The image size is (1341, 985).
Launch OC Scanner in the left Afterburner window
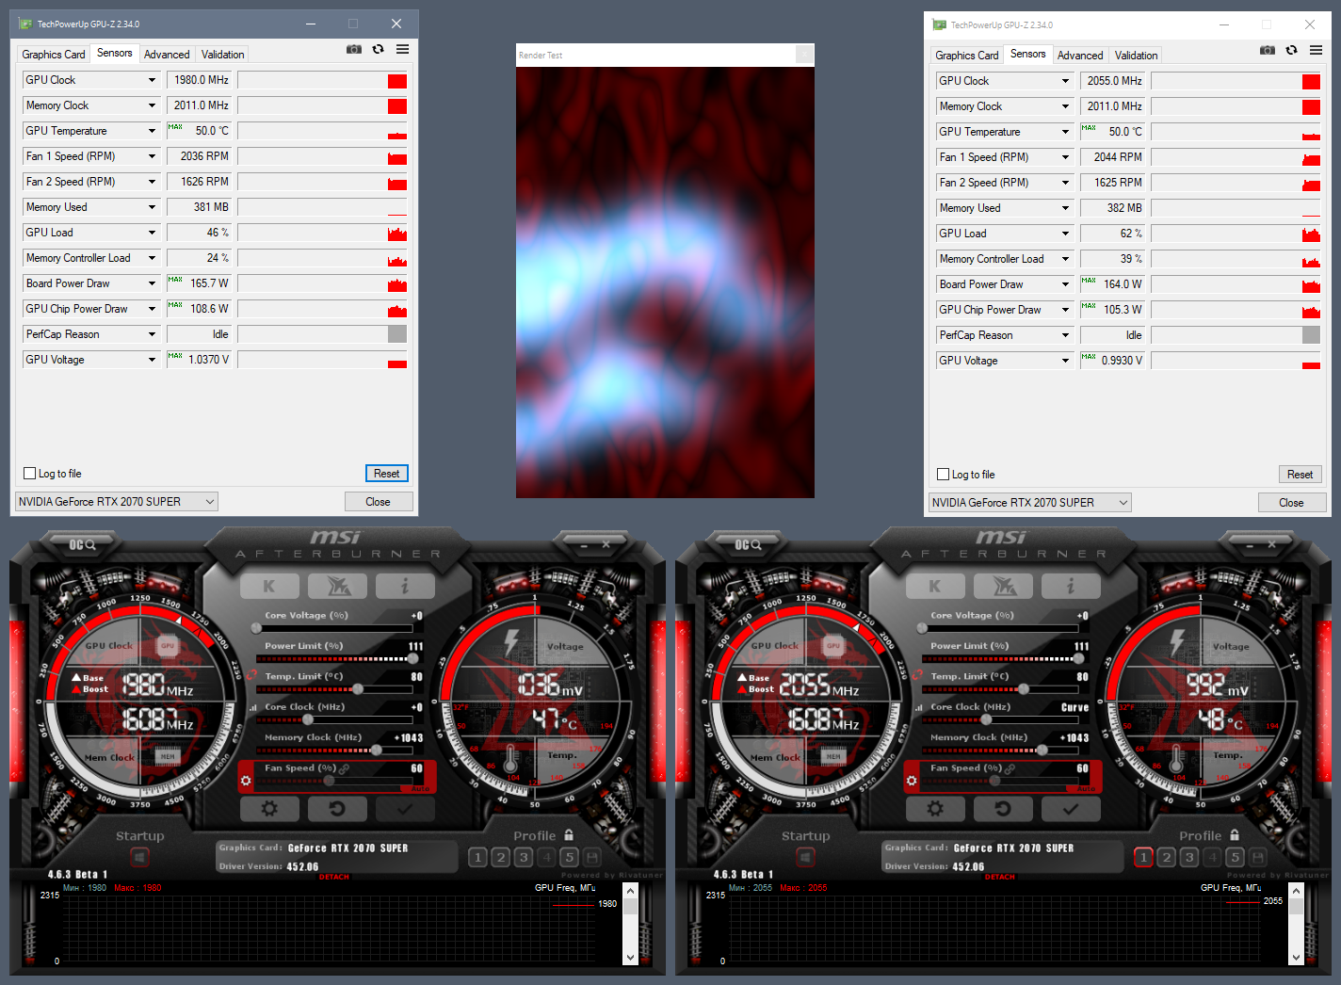83,544
